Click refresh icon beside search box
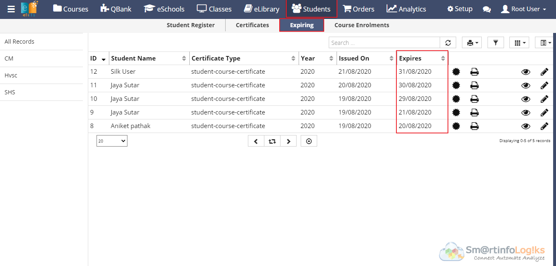 click(448, 43)
